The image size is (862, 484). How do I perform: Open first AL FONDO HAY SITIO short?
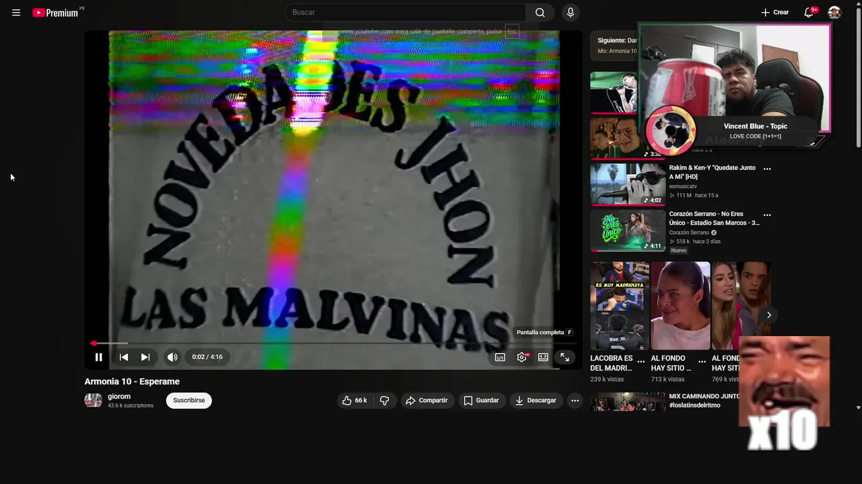(680, 306)
